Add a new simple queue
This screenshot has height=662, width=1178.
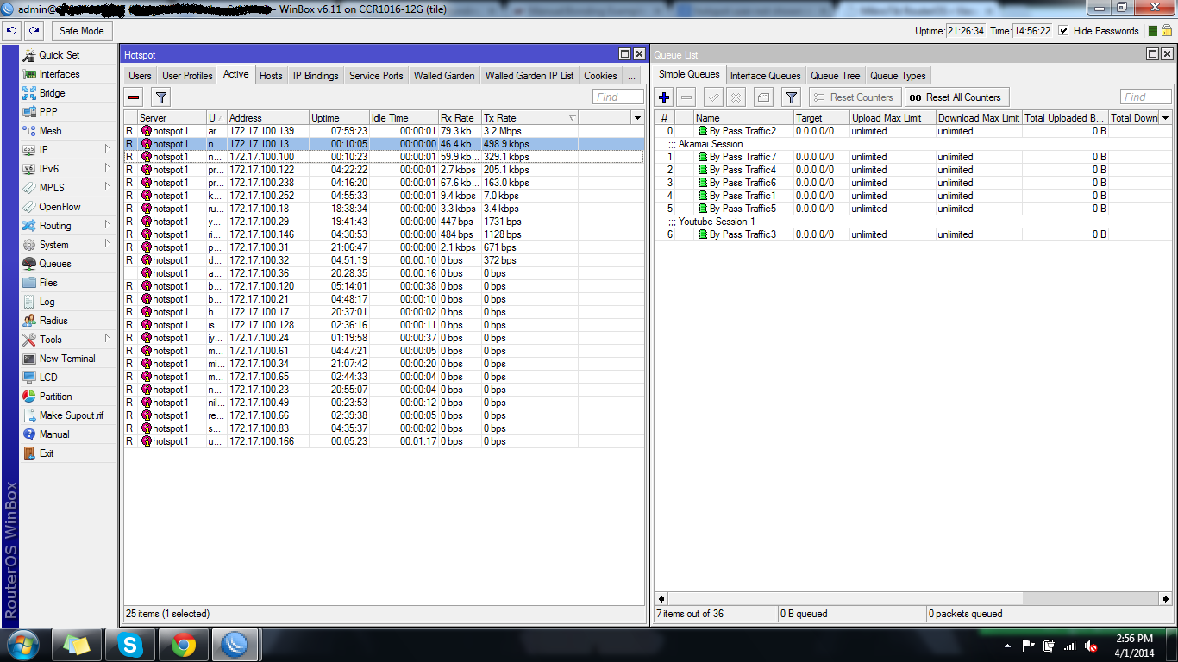click(x=664, y=97)
